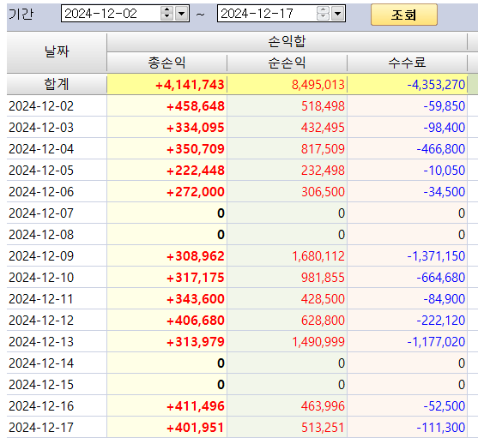Click 수수료 value -59,850

445,106
